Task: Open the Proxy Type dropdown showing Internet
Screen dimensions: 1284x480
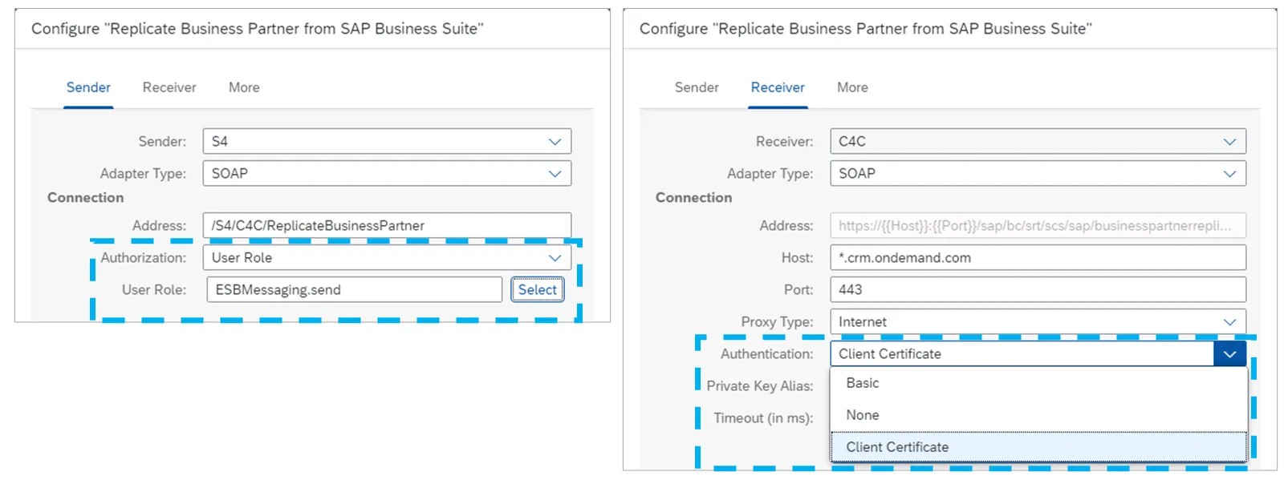Action: tap(1037, 321)
